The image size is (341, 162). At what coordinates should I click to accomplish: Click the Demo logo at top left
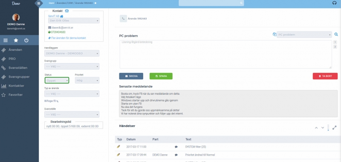coord(16,3)
